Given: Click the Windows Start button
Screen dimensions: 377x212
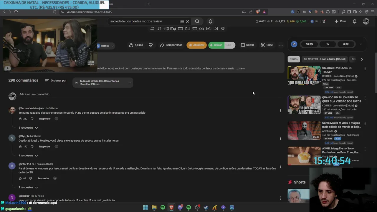Looking at the screenshot, I should (145, 207).
